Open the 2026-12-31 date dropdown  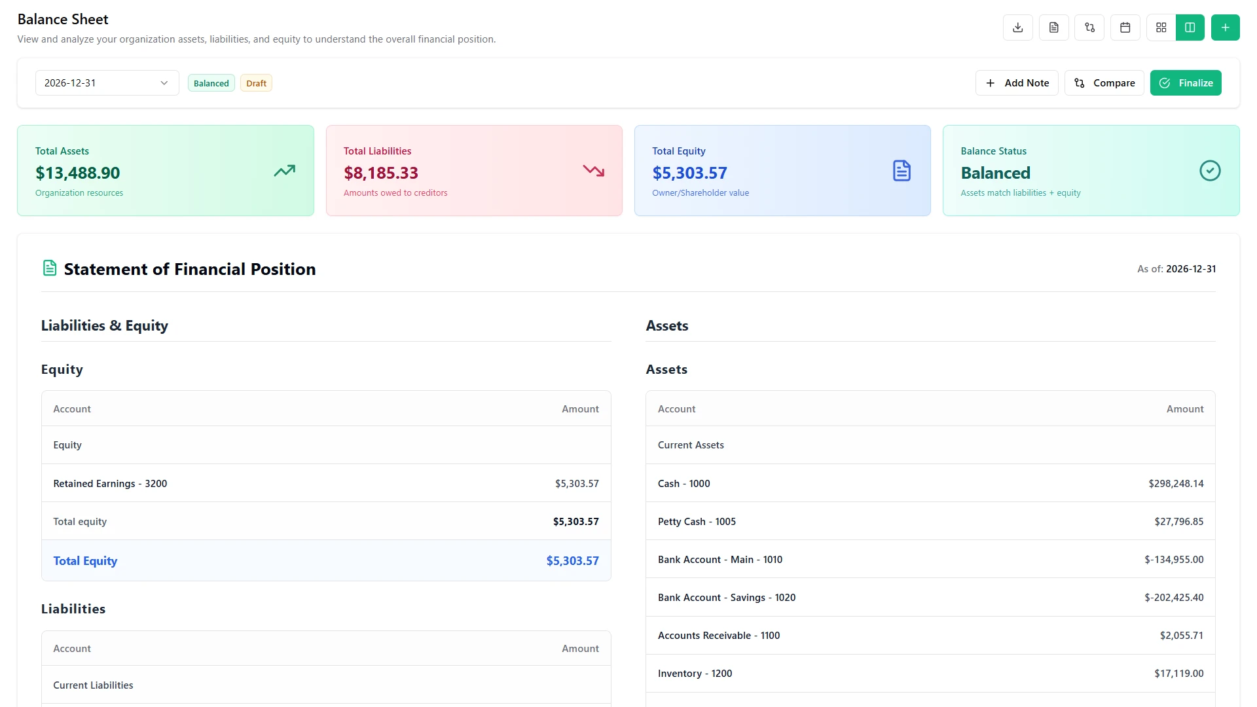pos(107,83)
